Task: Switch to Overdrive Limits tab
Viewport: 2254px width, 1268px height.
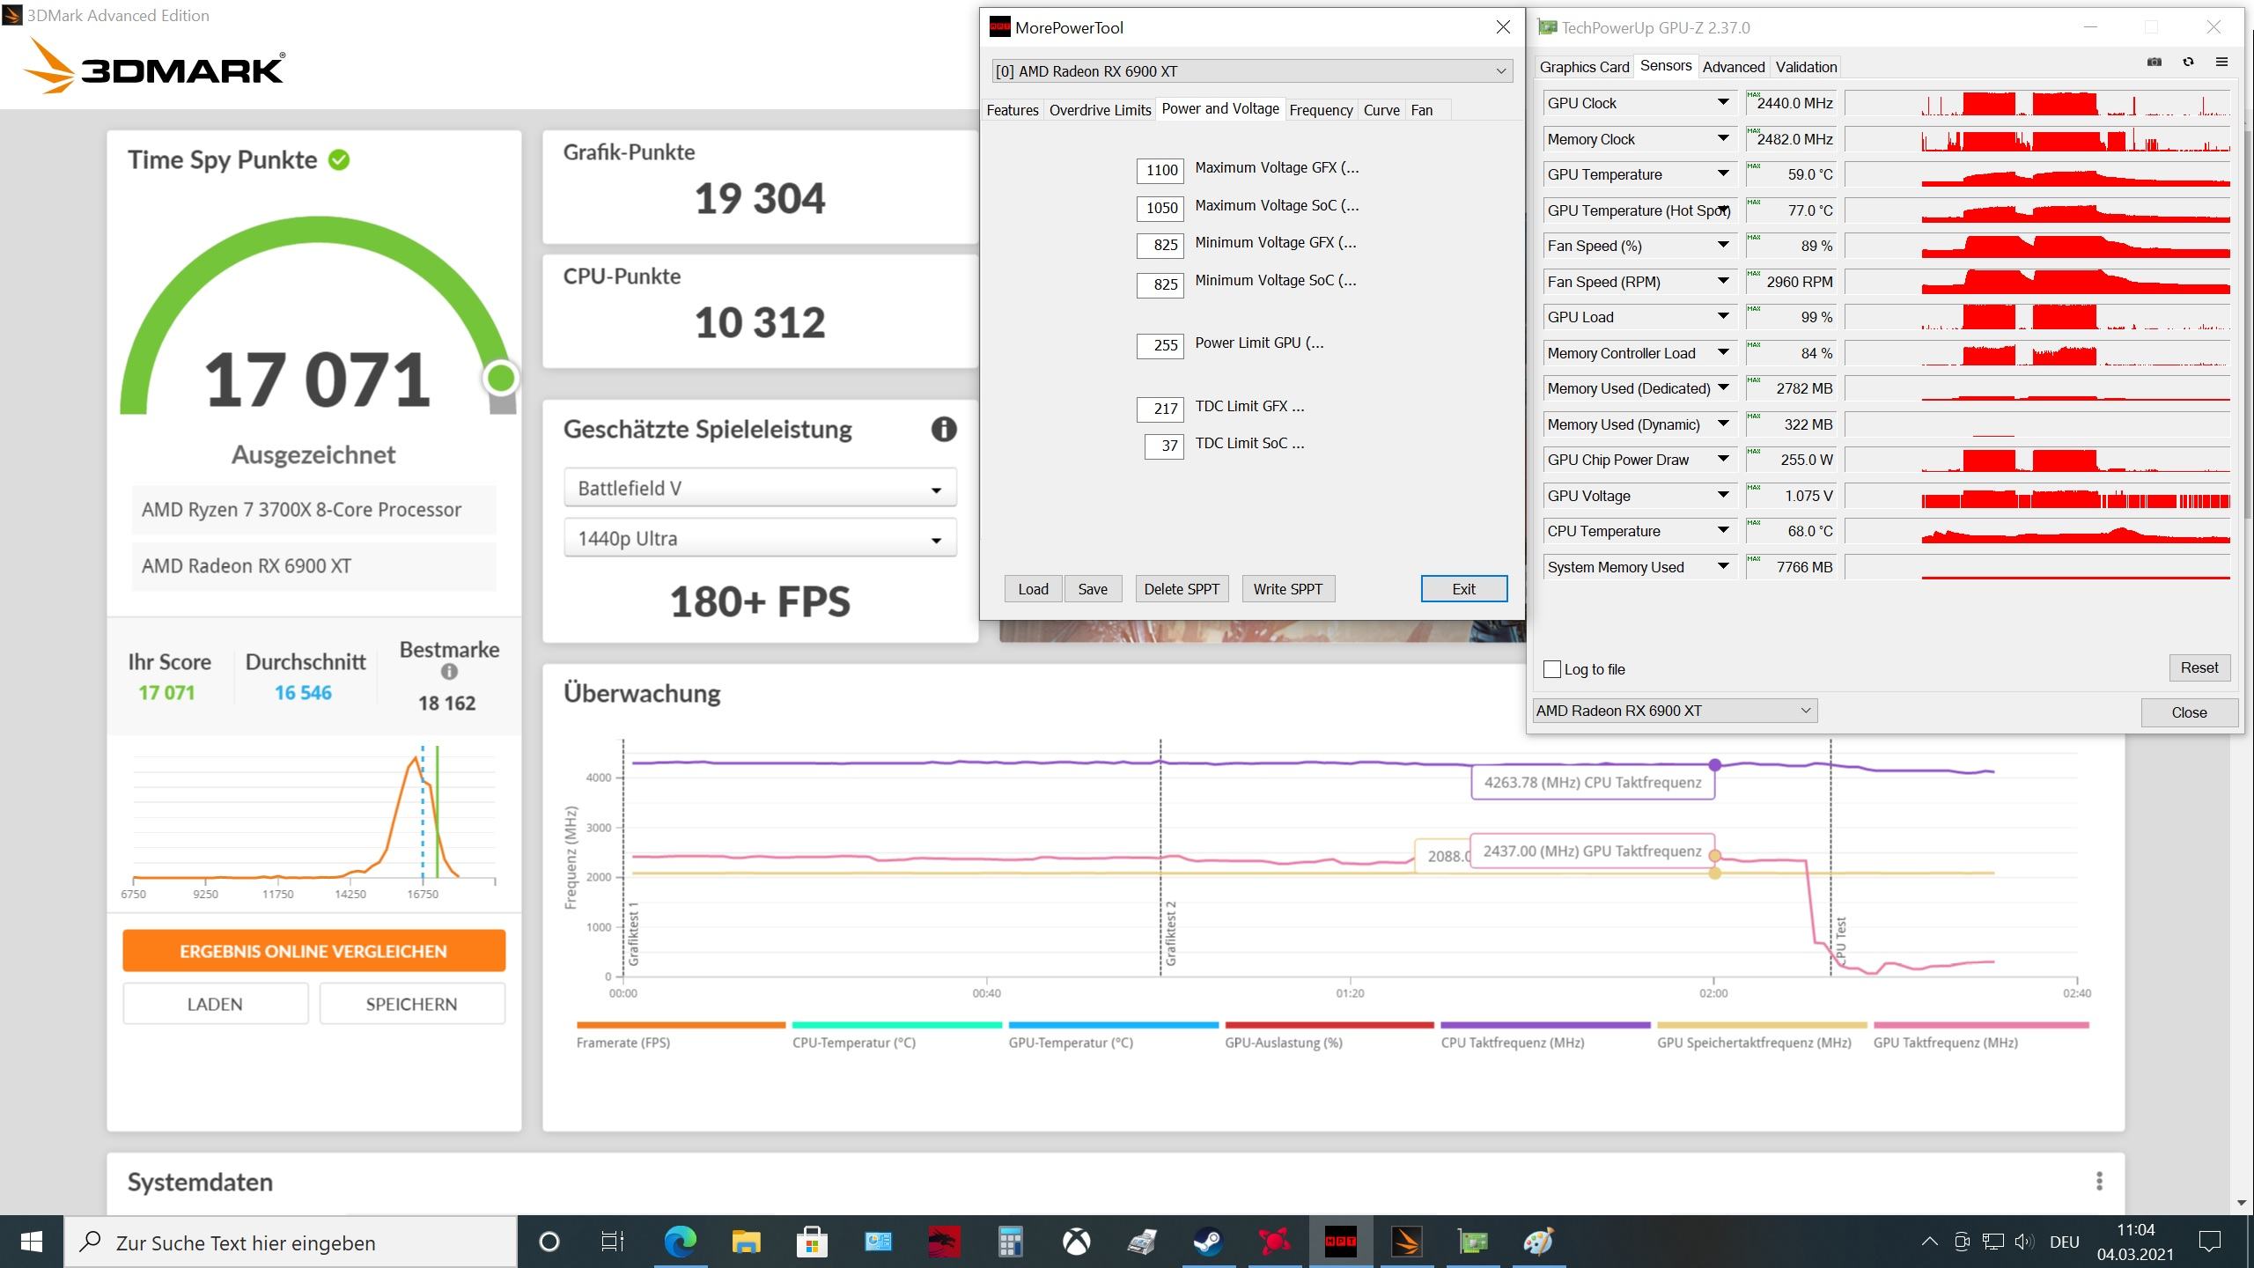Action: [1100, 110]
